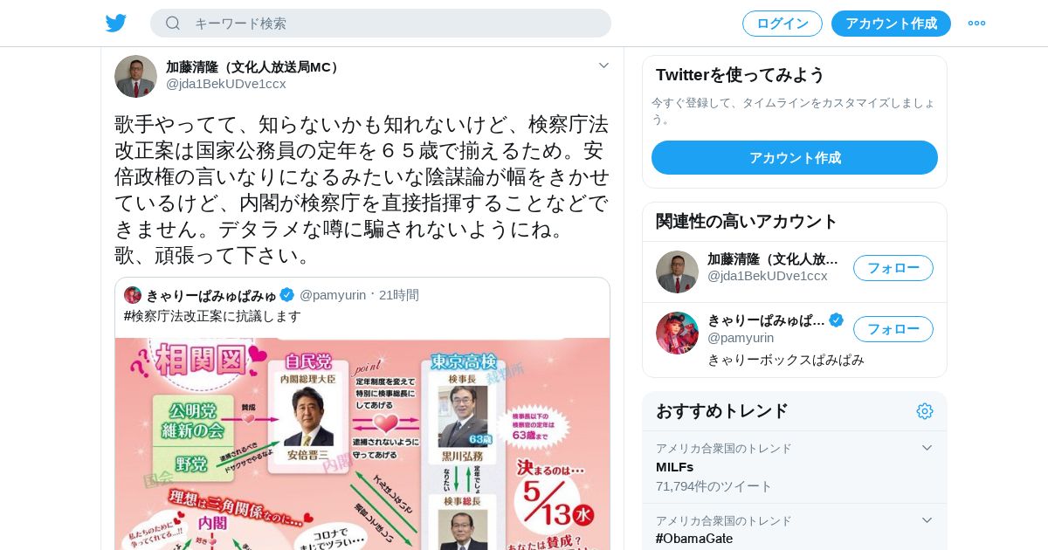
Task: Expand options for the #ObamaGate trend
Action: [927, 520]
